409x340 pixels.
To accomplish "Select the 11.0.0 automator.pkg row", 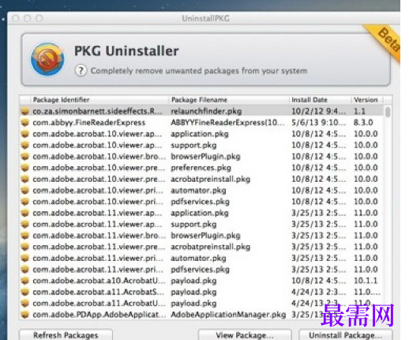I will coord(201,258).
